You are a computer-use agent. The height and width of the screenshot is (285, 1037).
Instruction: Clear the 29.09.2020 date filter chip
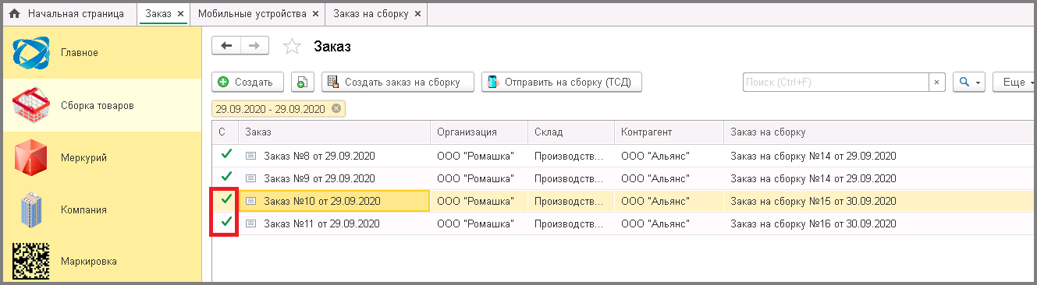click(x=336, y=108)
